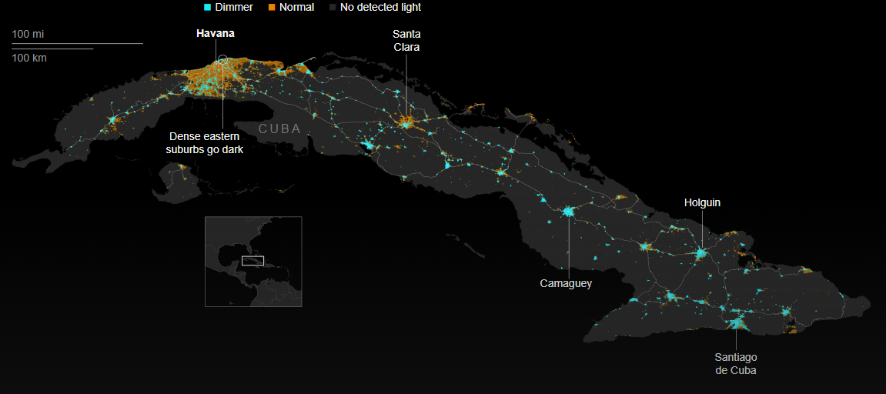Click the white rectangle inside the inset map
The height and width of the screenshot is (394, 886).
(x=252, y=261)
